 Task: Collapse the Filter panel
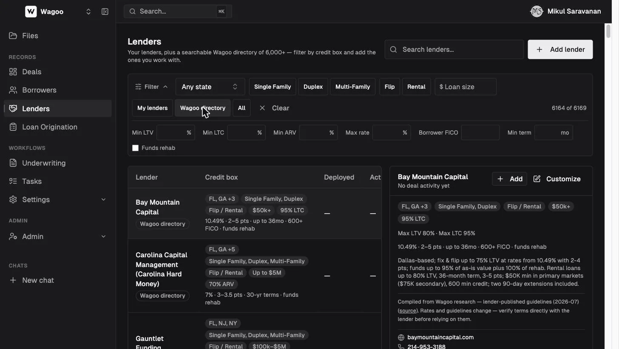click(x=151, y=87)
